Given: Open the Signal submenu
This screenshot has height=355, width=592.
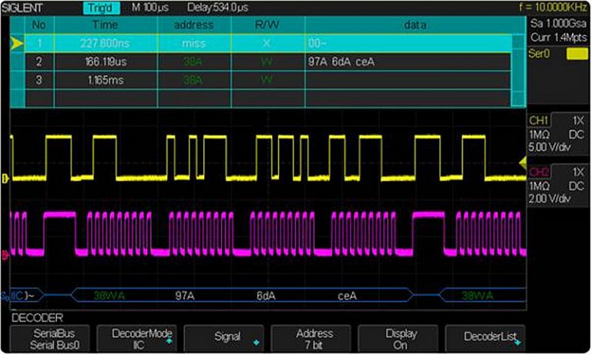Looking at the screenshot, I should coord(226,340).
